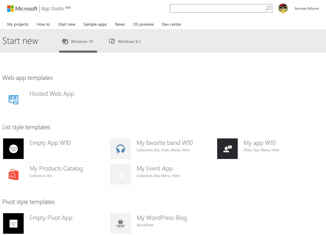Open OS preview navigation item
This screenshot has height=235, width=326.
click(143, 24)
